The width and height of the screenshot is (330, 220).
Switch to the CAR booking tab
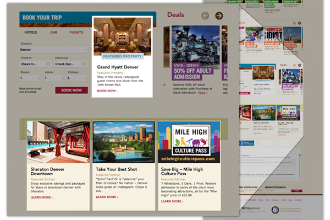(53, 33)
